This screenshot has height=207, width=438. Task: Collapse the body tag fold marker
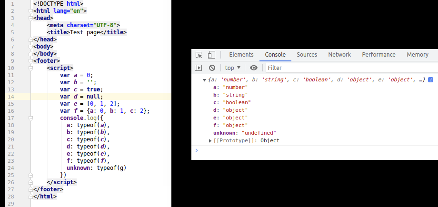tap(31, 47)
